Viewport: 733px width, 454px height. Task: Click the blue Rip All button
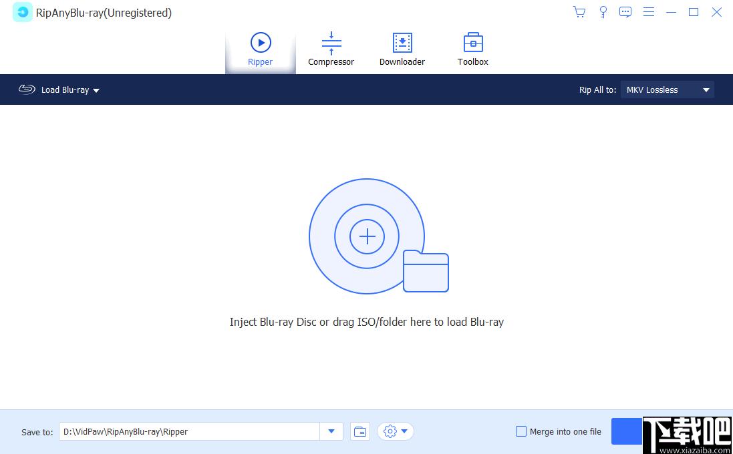point(627,431)
